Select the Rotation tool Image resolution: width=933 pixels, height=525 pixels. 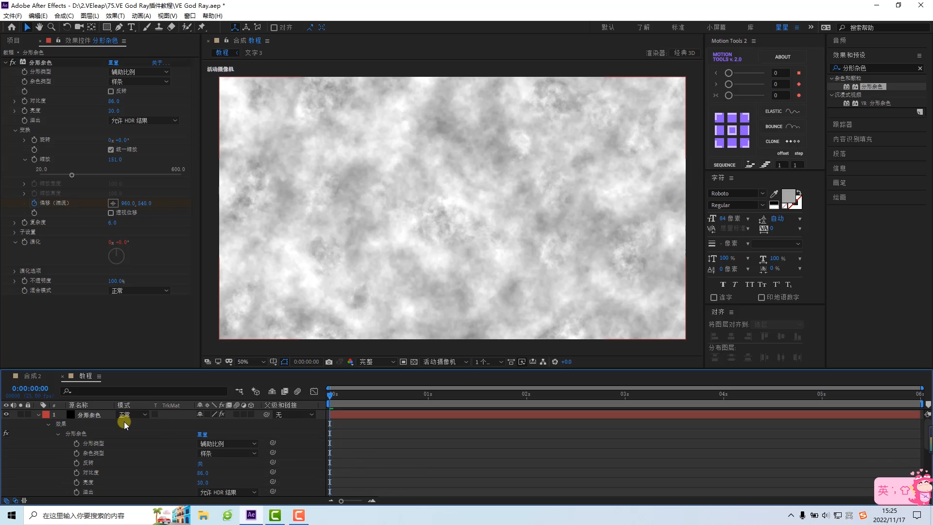pos(67,27)
